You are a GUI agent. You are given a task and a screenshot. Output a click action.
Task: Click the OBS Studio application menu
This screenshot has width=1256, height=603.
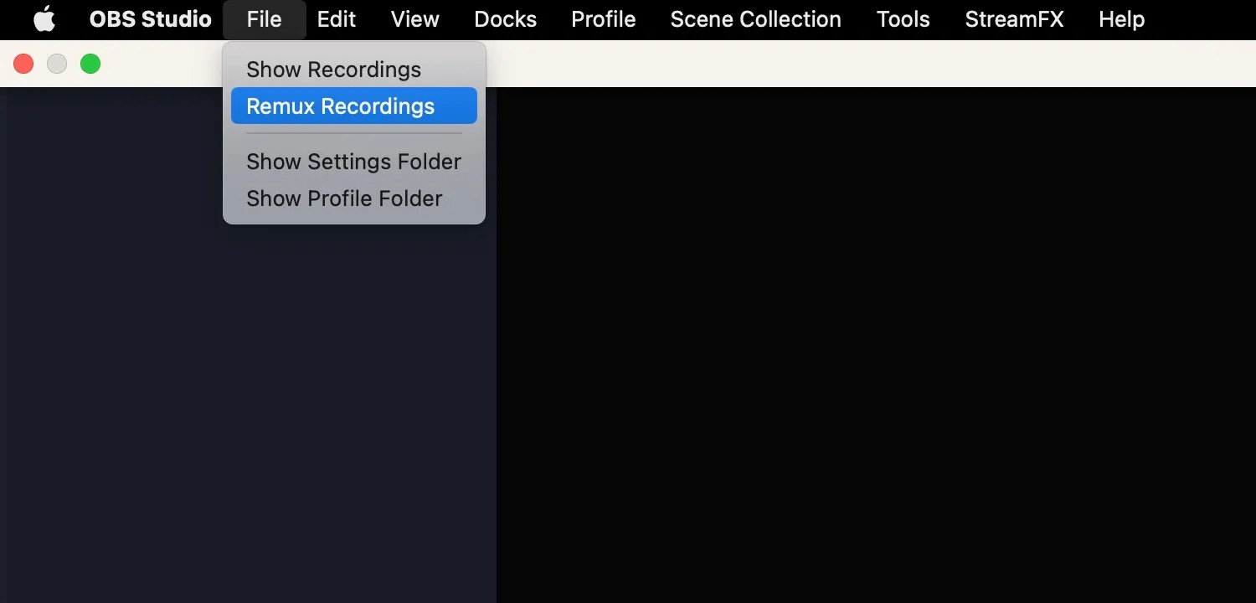150,19
